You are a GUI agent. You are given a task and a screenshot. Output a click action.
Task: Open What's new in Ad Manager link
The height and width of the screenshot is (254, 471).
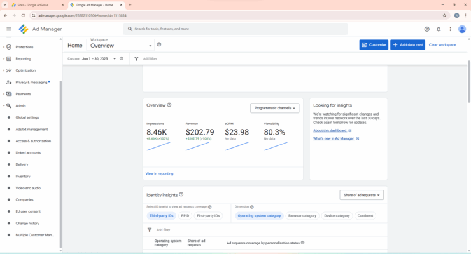point(336,138)
